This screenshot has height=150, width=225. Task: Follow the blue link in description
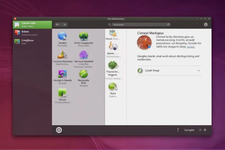point(191,47)
